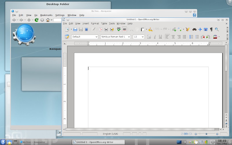Click the Zoom magnifier icon
The image size is (232, 145).
click(217, 30)
